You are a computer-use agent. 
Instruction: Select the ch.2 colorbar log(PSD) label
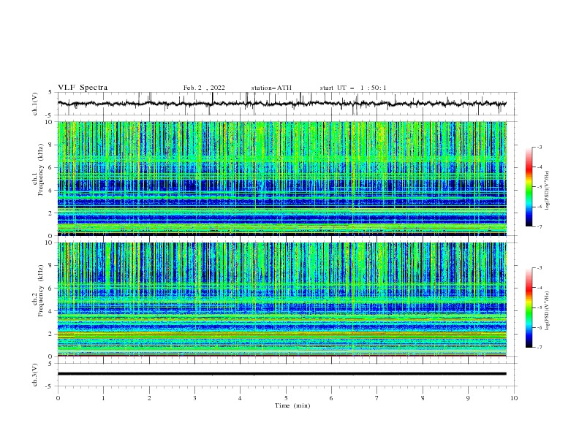(548, 311)
